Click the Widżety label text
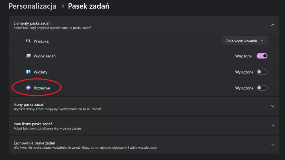 point(40,72)
